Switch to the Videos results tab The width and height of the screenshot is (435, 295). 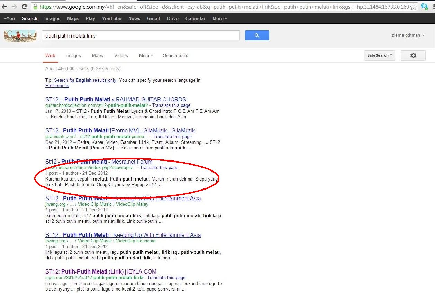pos(121,55)
